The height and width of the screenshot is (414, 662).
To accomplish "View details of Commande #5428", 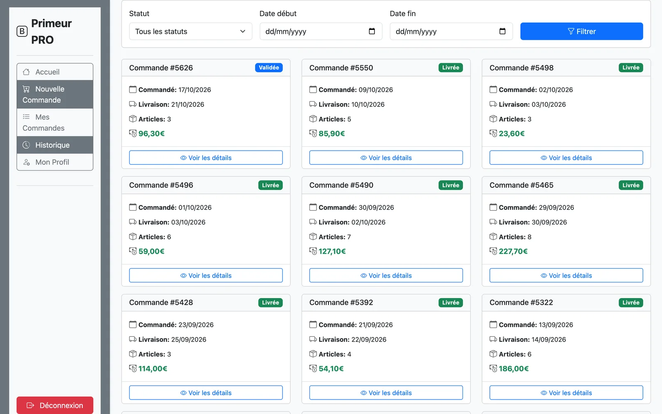I will 206,393.
